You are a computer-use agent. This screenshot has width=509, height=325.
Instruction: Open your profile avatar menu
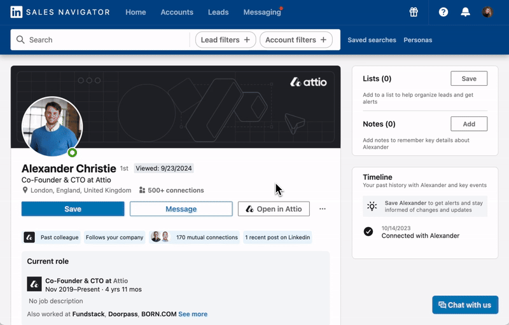(487, 12)
